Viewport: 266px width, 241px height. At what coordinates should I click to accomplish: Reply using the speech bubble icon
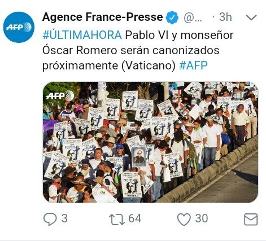(x=50, y=219)
